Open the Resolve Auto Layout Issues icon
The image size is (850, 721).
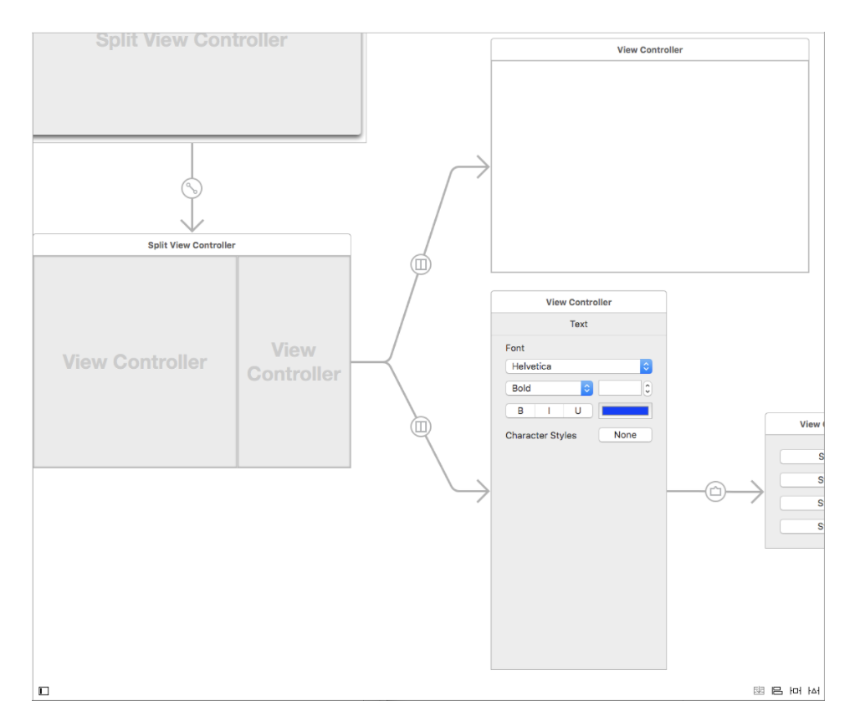[x=812, y=690]
